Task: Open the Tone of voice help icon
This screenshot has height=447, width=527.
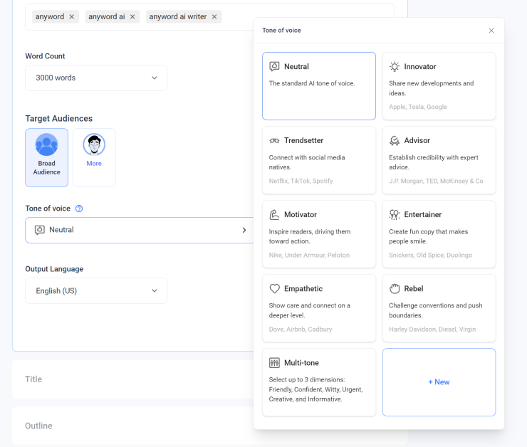Action: pyautogui.click(x=79, y=209)
